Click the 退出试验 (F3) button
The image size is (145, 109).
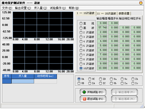coord(93,99)
